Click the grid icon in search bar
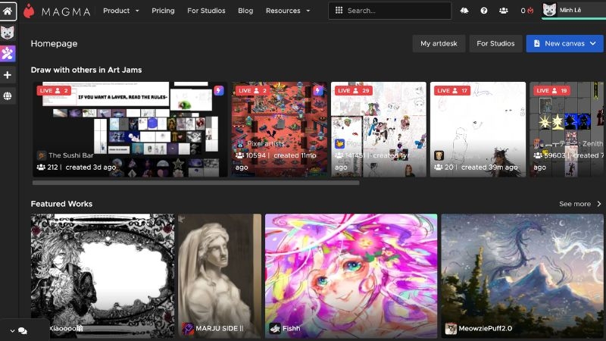606x341 pixels. [339, 11]
